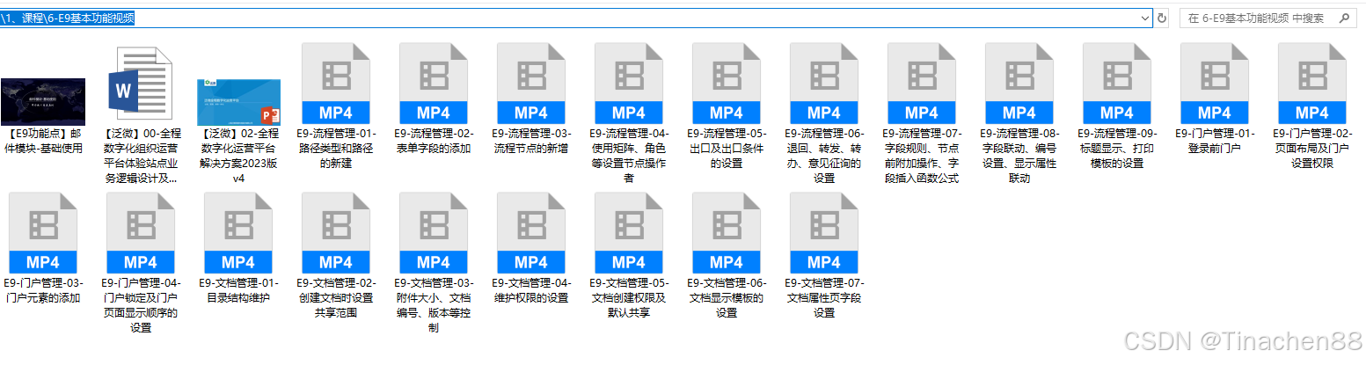Click into the 6-E9基本功能视频 search box

(x=1255, y=18)
